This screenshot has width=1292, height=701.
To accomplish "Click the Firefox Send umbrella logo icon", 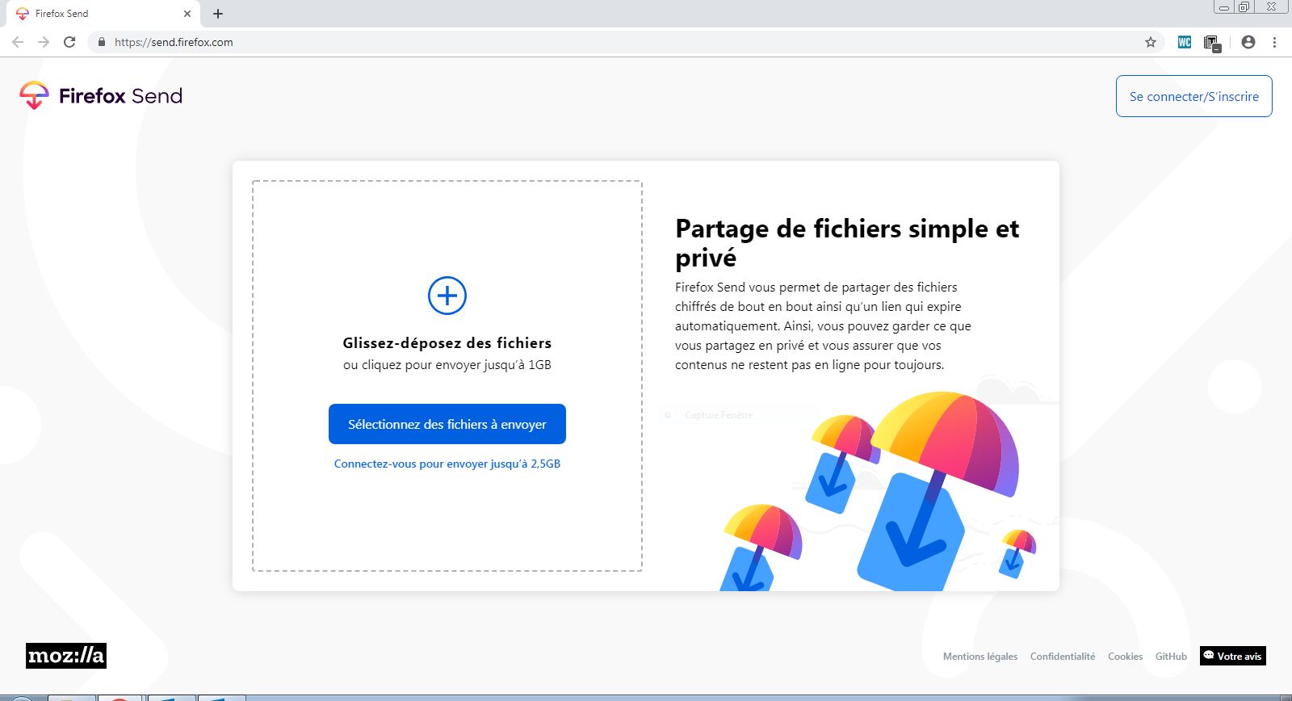I will point(34,95).
